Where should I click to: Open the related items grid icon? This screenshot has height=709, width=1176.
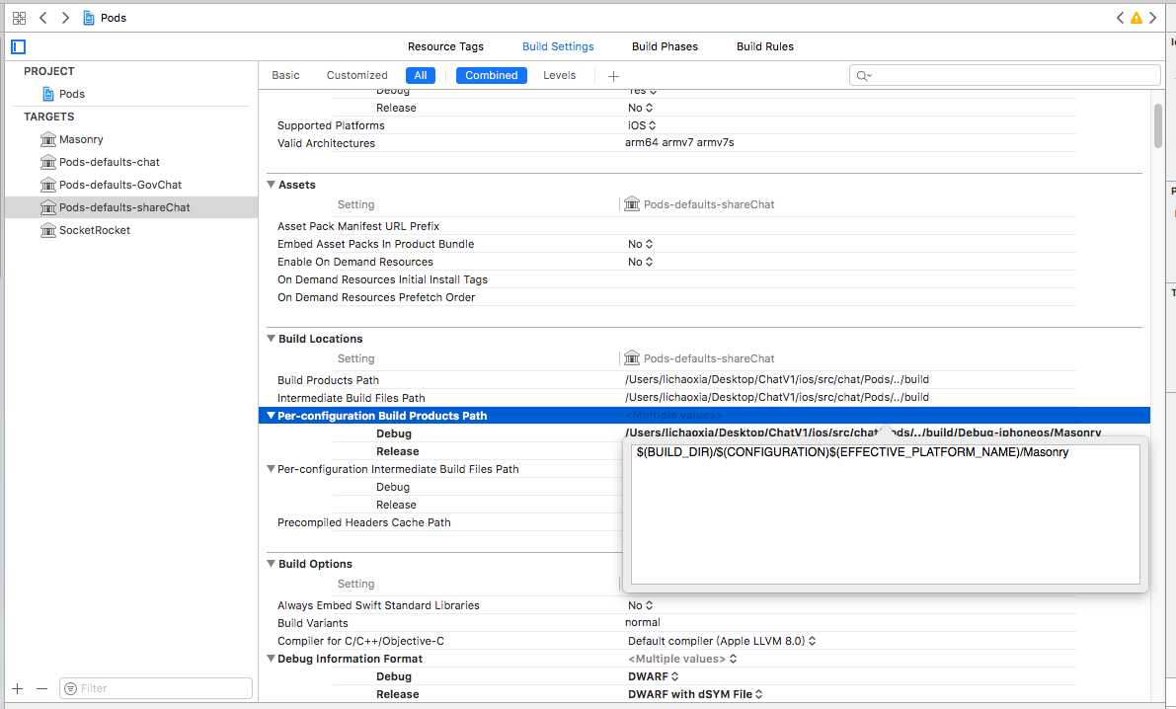click(x=20, y=17)
